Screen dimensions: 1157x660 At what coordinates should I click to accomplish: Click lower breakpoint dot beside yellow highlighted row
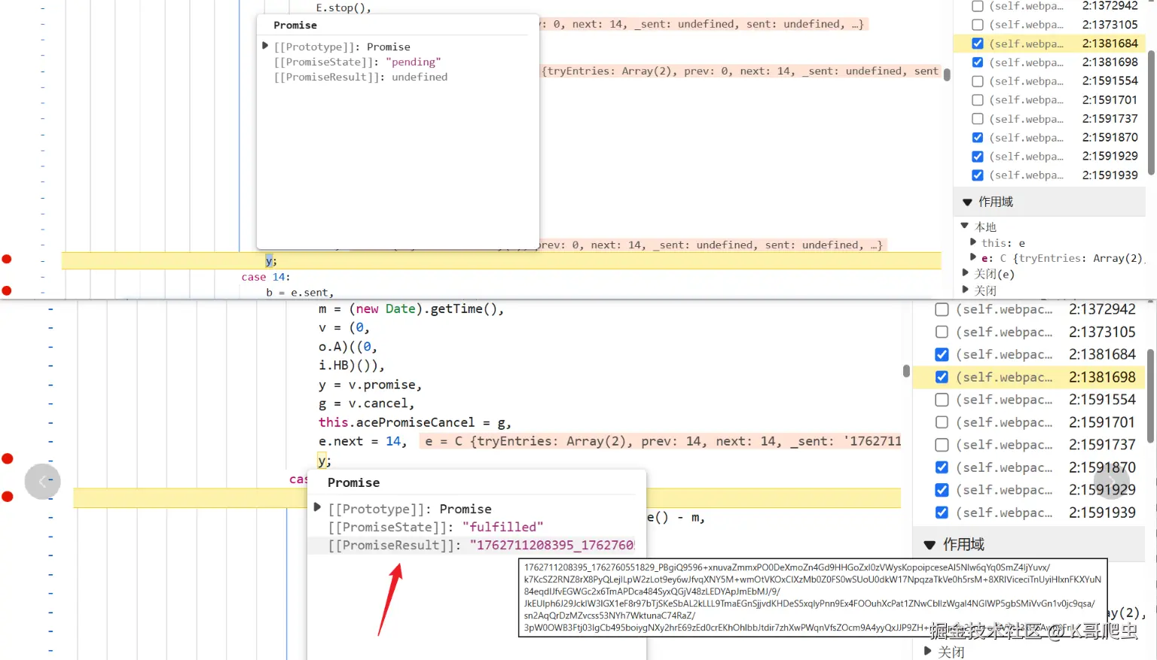[8, 496]
